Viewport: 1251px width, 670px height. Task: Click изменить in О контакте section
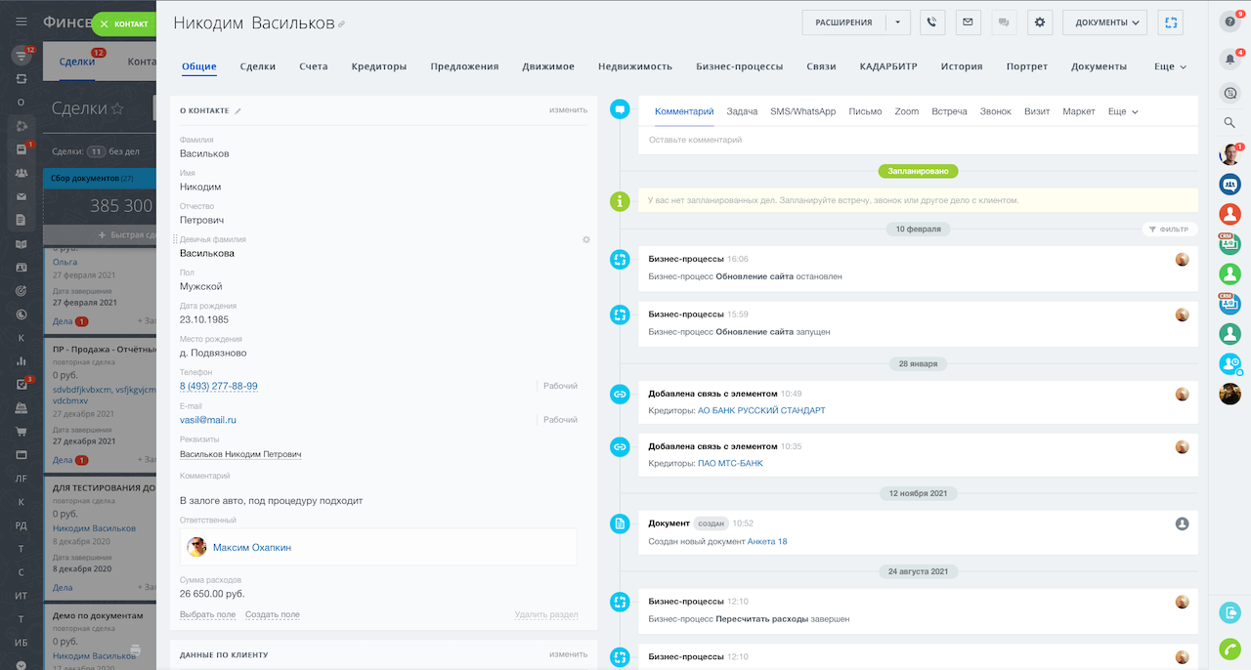pos(568,110)
